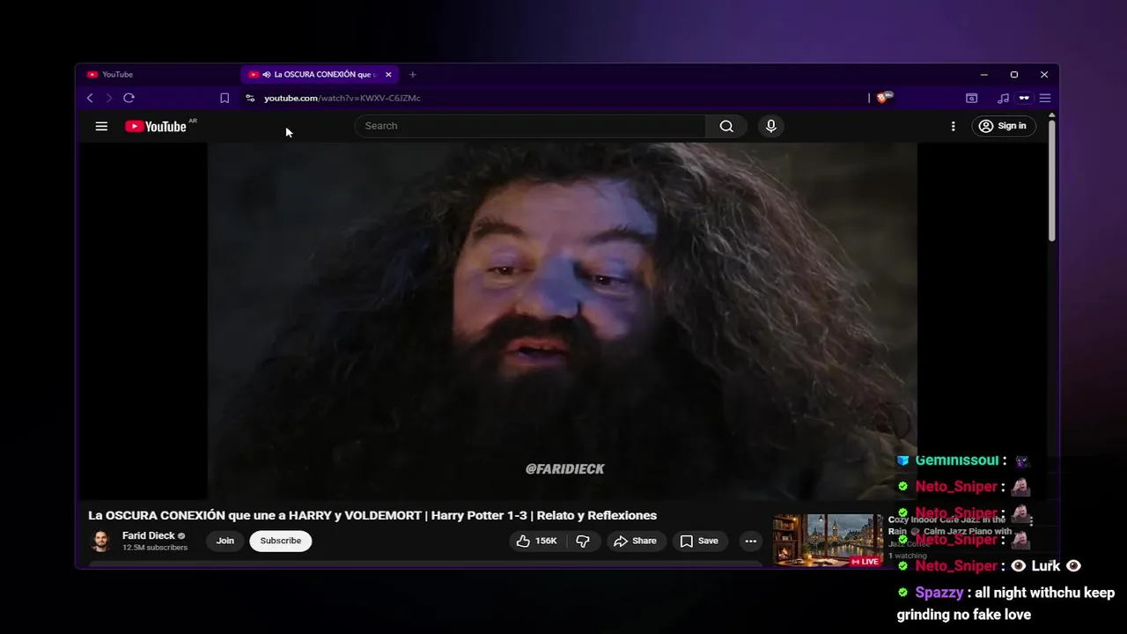
Task: Click the search magnifier button
Action: (x=726, y=126)
